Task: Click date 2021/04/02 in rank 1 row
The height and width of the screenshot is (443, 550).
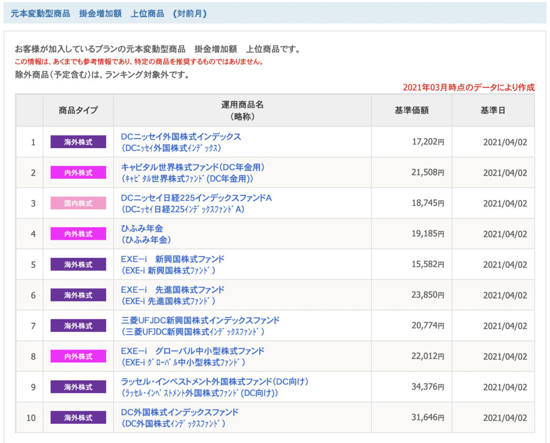Action: pos(505,142)
